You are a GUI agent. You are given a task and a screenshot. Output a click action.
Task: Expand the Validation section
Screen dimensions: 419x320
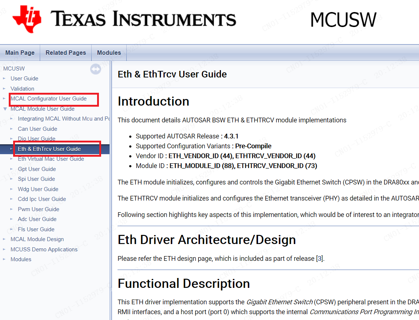click(4, 88)
